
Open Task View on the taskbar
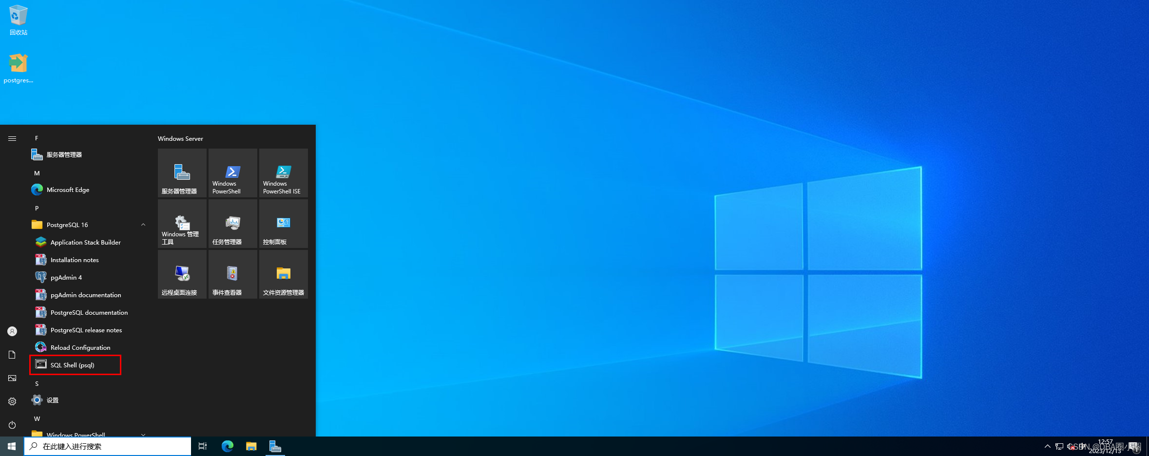[x=203, y=446]
